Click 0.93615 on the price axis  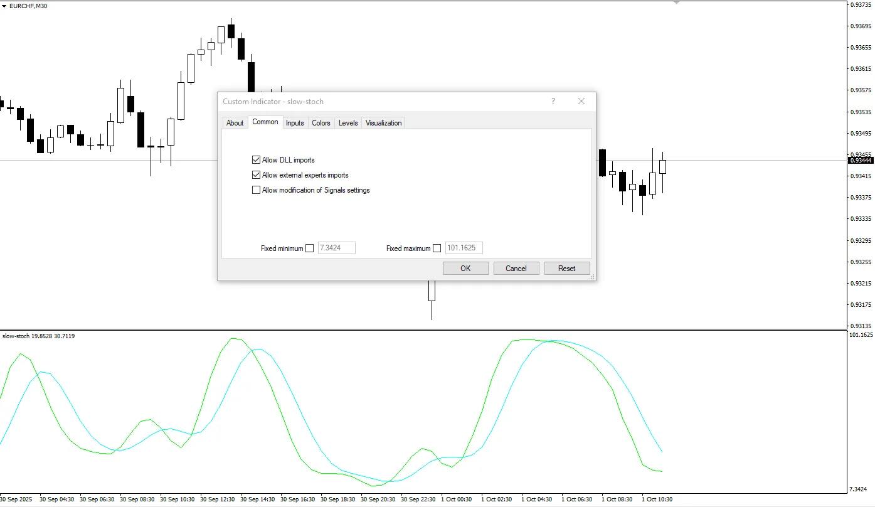pyautogui.click(x=861, y=69)
